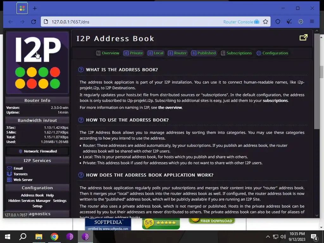Click the inner page scroll down arrow
The height and width of the screenshot is (243, 324).
pyautogui.click(x=317, y=215)
